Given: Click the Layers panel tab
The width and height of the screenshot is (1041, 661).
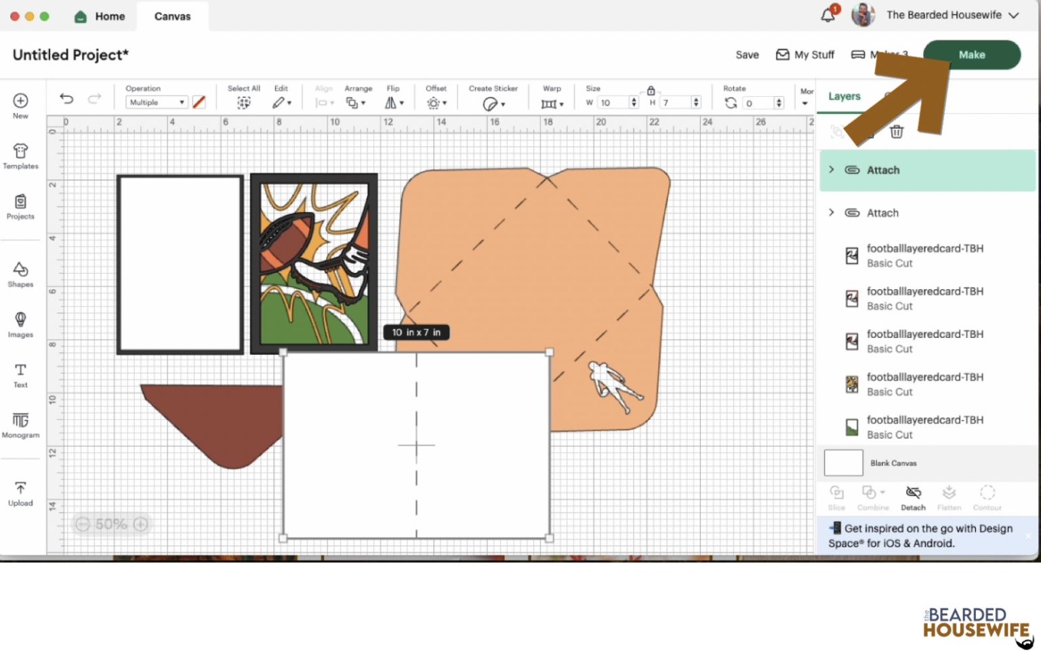Looking at the screenshot, I should pos(843,96).
